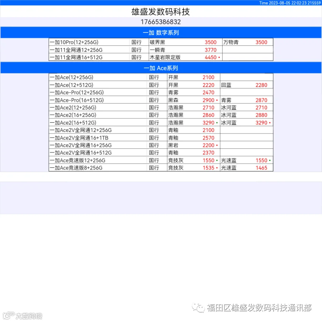Click price 2900 for 黑森
Viewport: 322px width, 322px height.
coord(209,100)
